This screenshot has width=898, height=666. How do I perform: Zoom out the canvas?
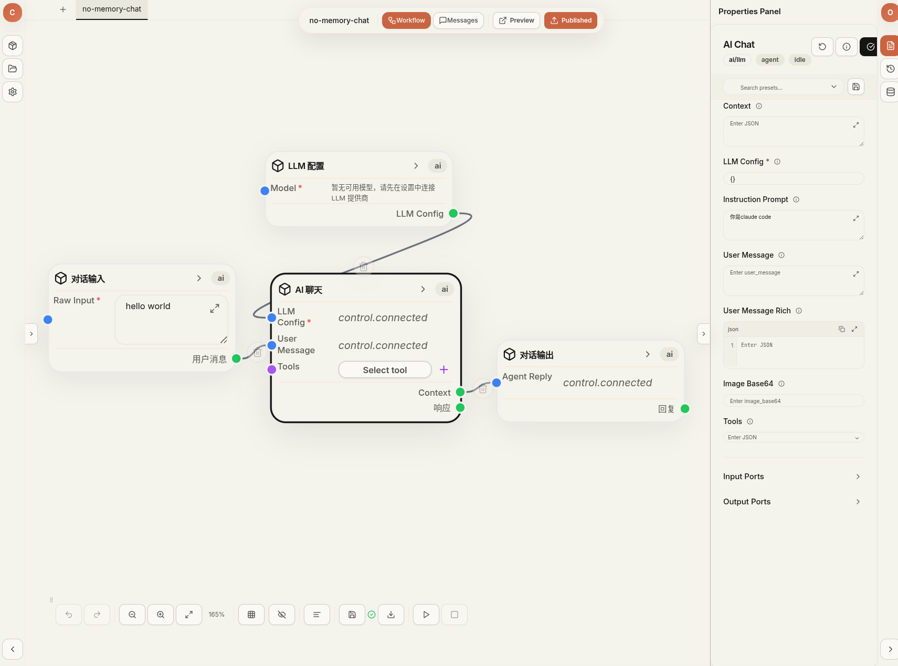click(x=132, y=615)
